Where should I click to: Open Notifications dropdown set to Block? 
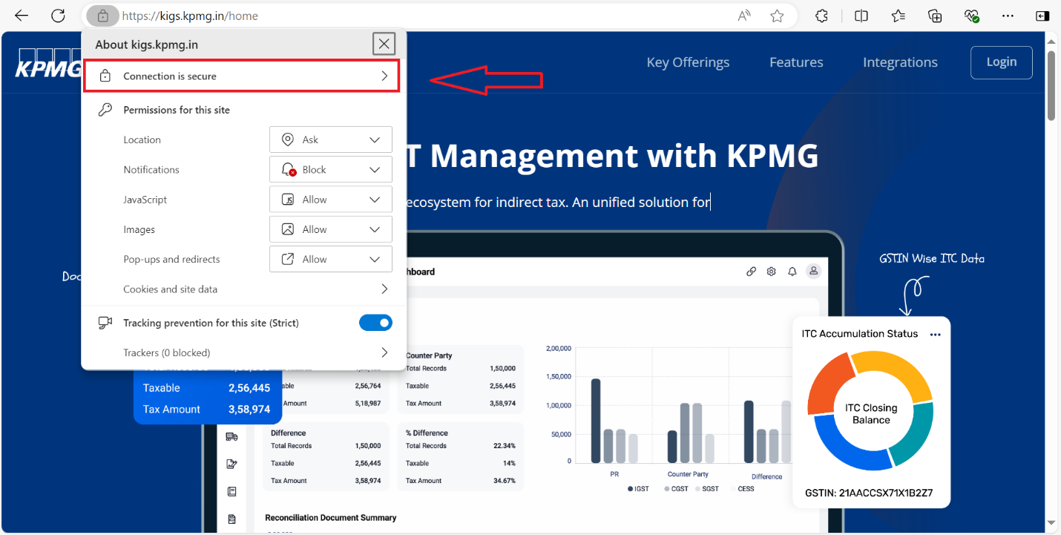[x=331, y=169]
